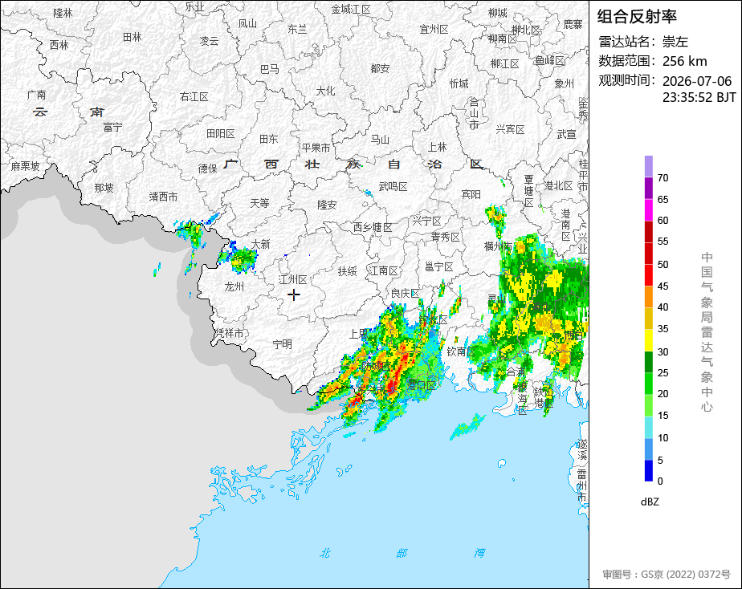Click the dark green 25 dBZ swatch
Viewport: 742px width, 589px height.
pos(649,362)
